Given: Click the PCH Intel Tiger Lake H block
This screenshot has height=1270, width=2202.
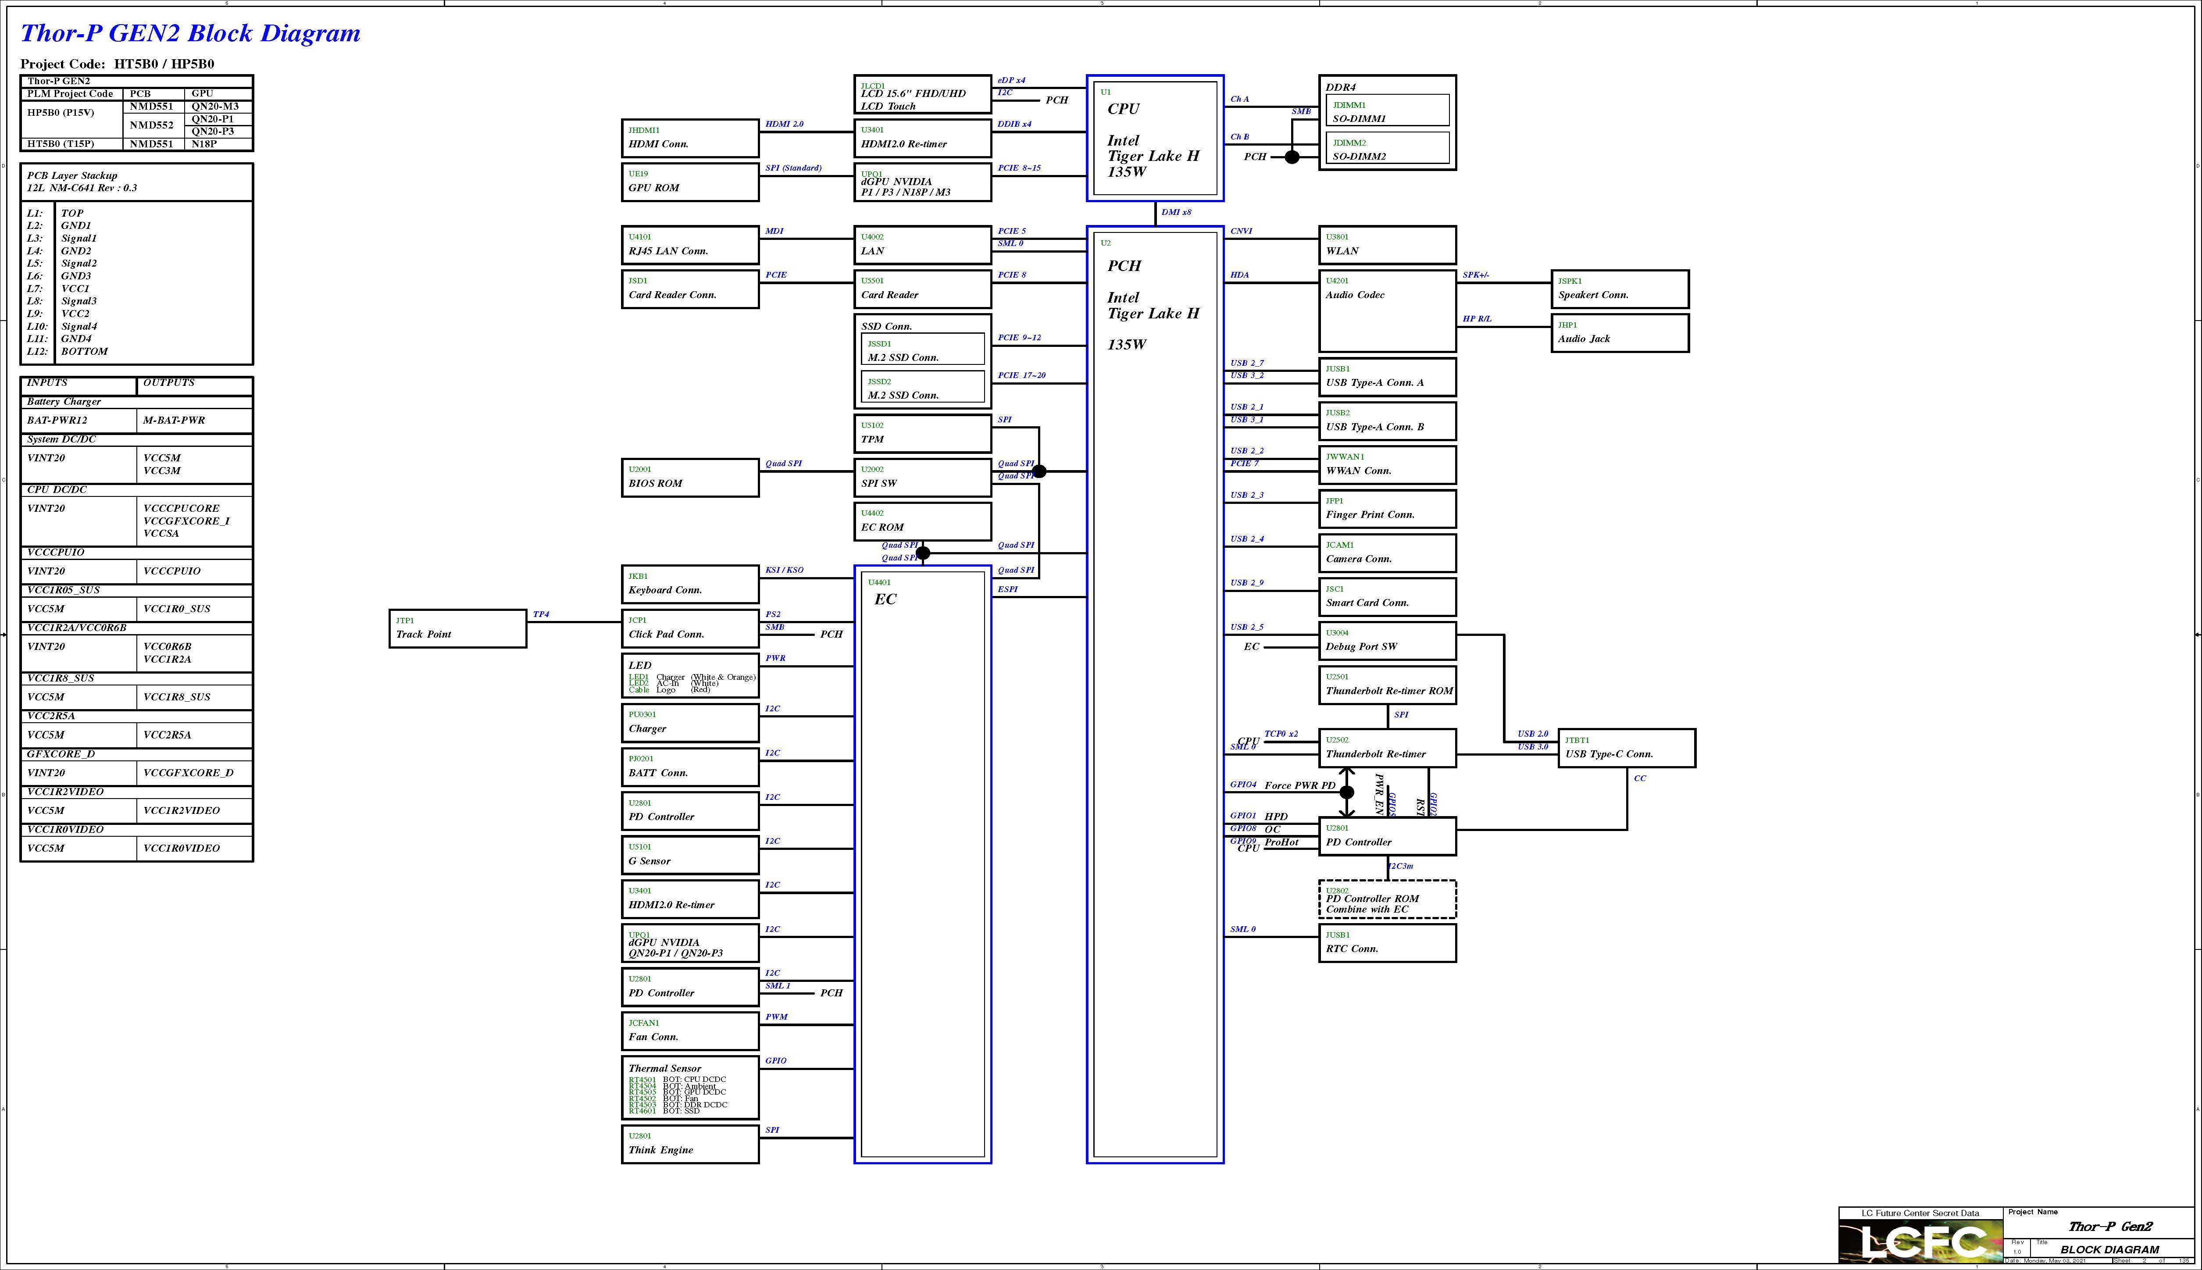Looking at the screenshot, I should 1155,693.
